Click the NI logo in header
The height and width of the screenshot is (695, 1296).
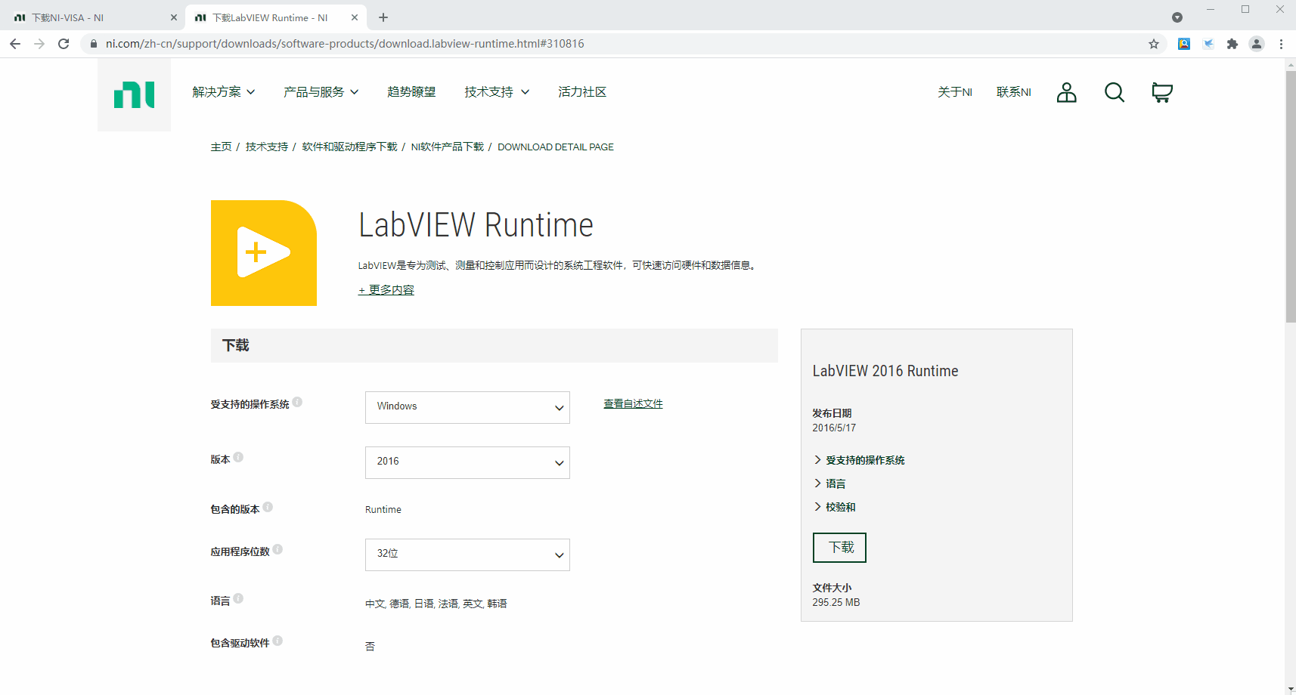134,95
